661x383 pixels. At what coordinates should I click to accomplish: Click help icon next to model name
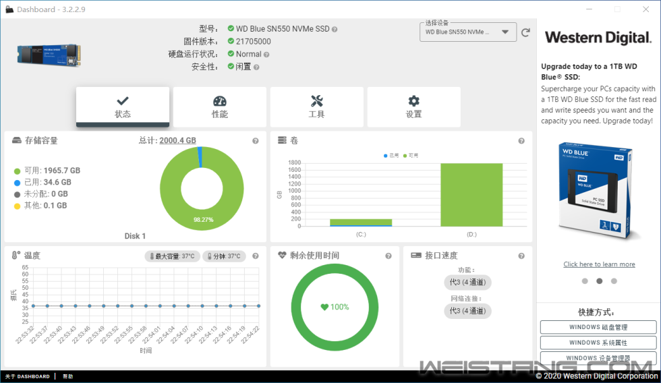(335, 30)
